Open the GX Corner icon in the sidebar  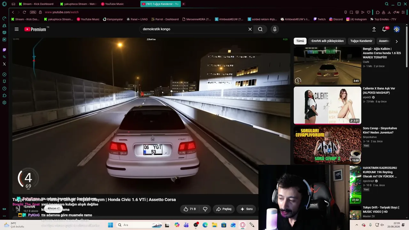click(x=4, y=209)
